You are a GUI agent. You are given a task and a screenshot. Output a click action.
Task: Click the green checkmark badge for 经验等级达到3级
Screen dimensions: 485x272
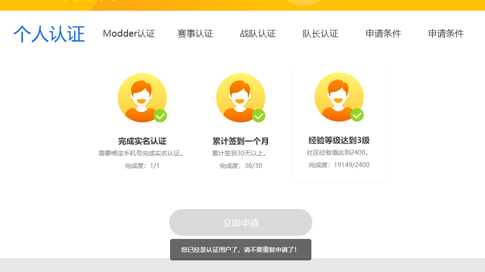coord(357,115)
